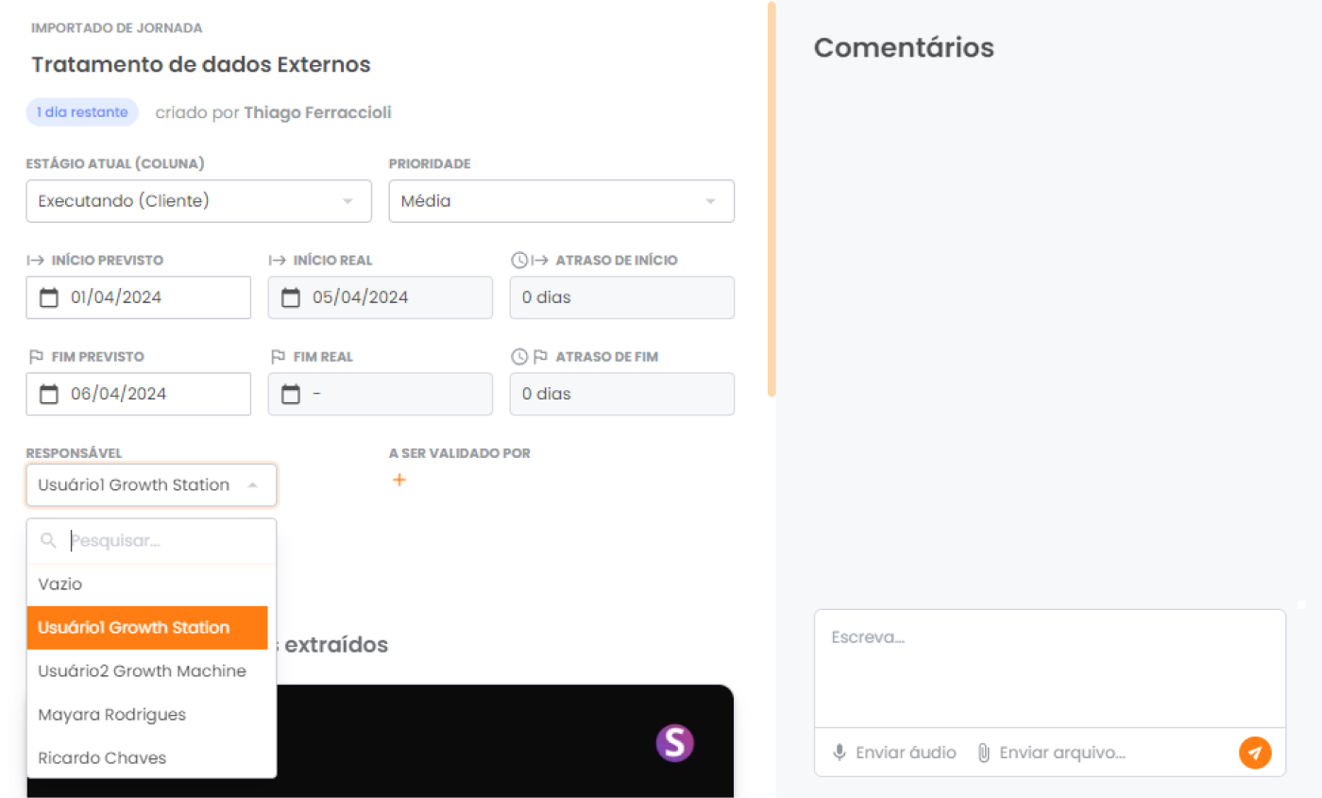Click the microphone icon for Enviar áudio
The width and height of the screenshot is (1322, 798).
pyautogui.click(x=839, y=753)
